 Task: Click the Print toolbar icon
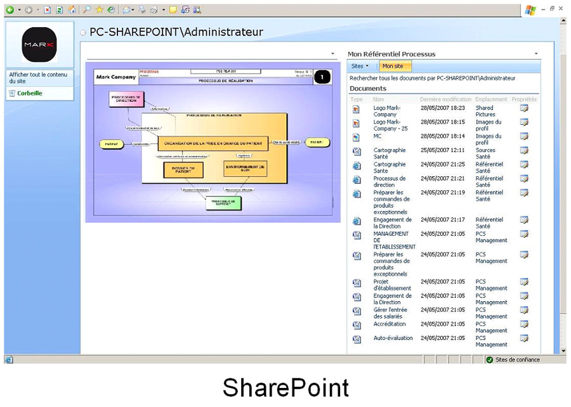pyautogui.click(x=142, y=10)
